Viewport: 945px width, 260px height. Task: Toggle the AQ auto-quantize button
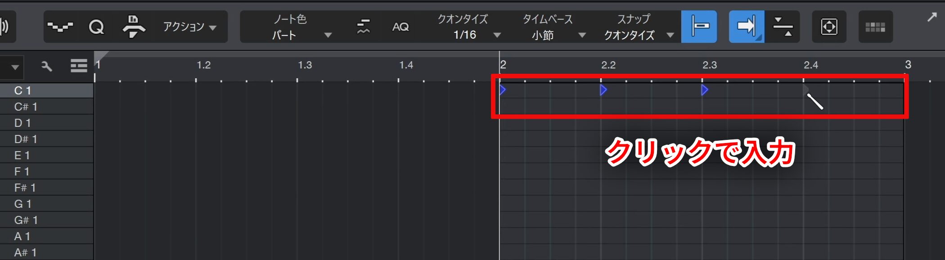tap(400, 27)
